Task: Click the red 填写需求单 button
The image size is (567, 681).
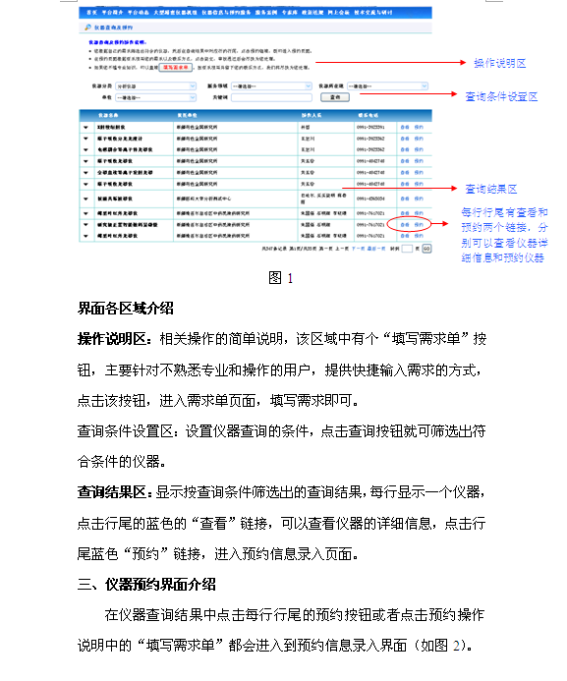Action: [x=176, y=68]
